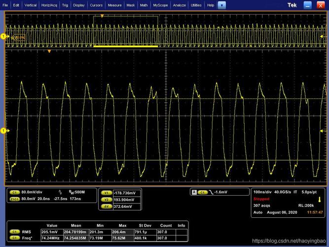Click the C1 badge in Freq row
The height and width of the screenshot is (247, 329).
click(15, 238)
